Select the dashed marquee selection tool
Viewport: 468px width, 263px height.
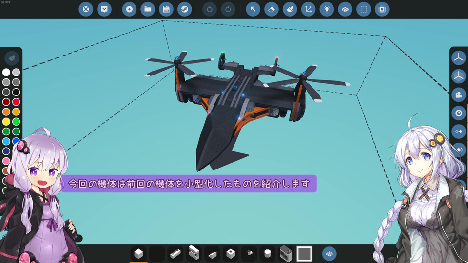click(x=364, y=9)
